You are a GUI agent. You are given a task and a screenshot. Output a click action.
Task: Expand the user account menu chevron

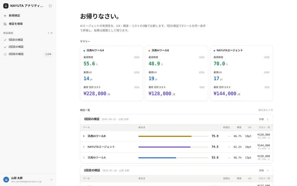tap(51, 180)
